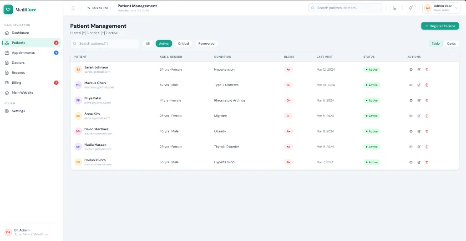466x241 pixels.
Task: Edit Nadia Hassan's patient entry
Action: click(419, 147)
